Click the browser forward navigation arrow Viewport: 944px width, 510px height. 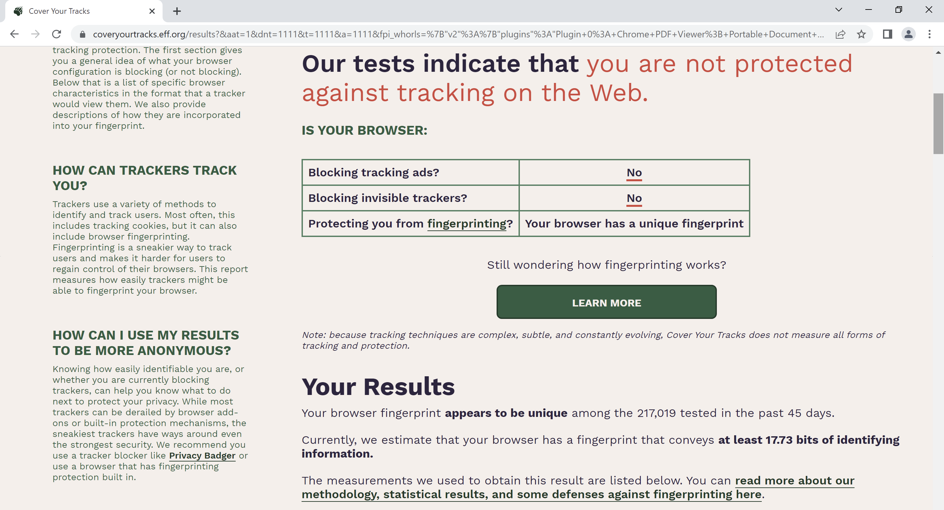36,34
